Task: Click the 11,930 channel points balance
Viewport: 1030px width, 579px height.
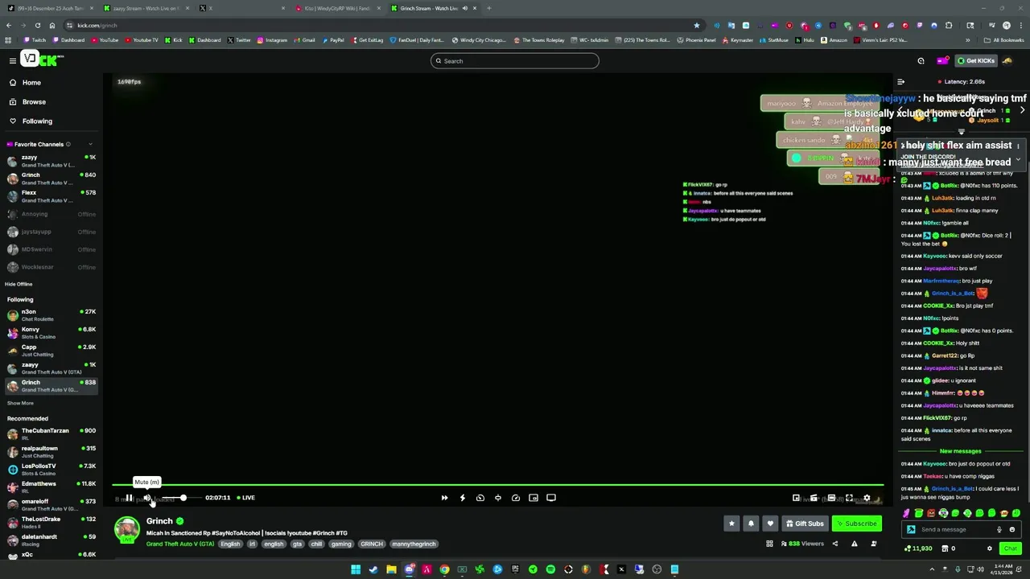Action: [x=918, y=548]
